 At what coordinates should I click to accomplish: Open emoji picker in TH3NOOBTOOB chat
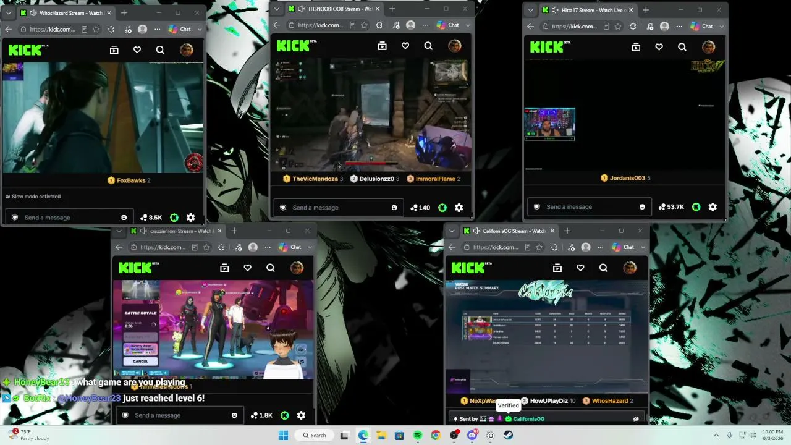(x=394, y=208)
